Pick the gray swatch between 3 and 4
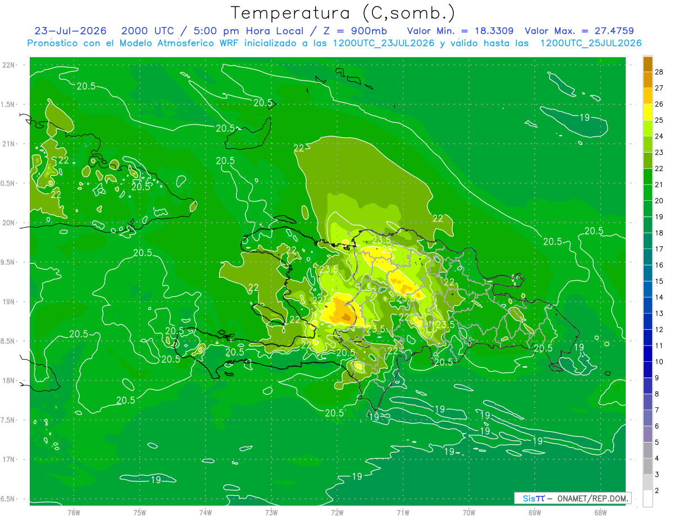 [648, 467]
